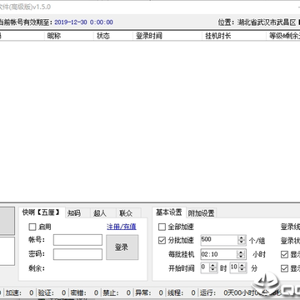This screenshot has width=300, height=300.
Task: Click the 500 group size field
Action: pyautogui.click(x=219, y=240)
